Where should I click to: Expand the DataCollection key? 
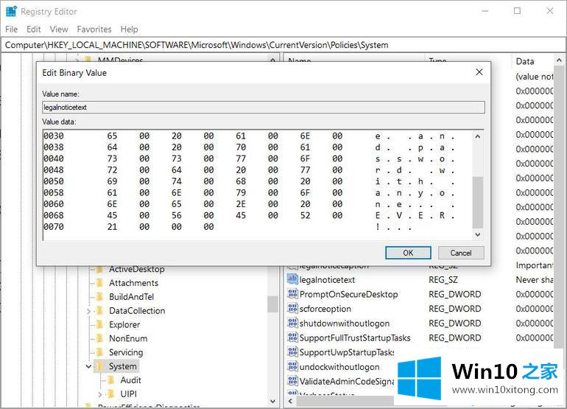pyautogui.click(x=88, y=311)
